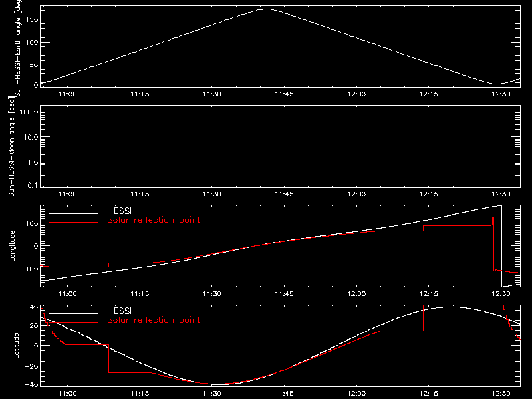The height and width of the screenshot is (399, 532).
Task: Click 150 tick on Sun-HESSI-Earth angle axis
Action: (x=32, y=19)
